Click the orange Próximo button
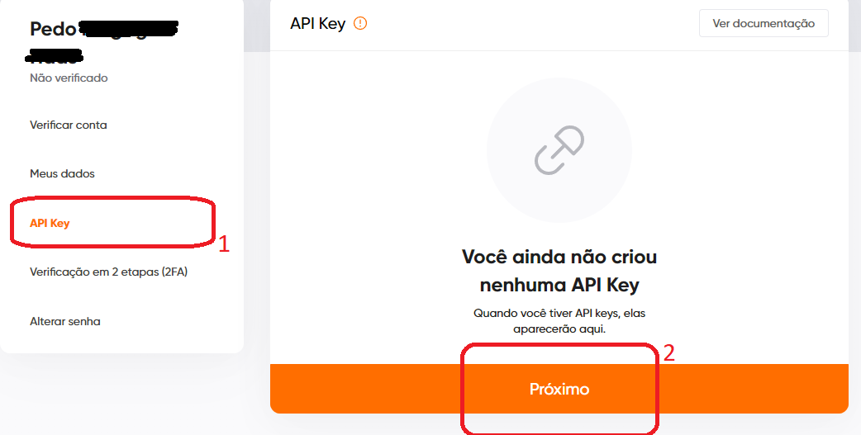This screenshot has width=861, height=435. click(x=559, y=389)
